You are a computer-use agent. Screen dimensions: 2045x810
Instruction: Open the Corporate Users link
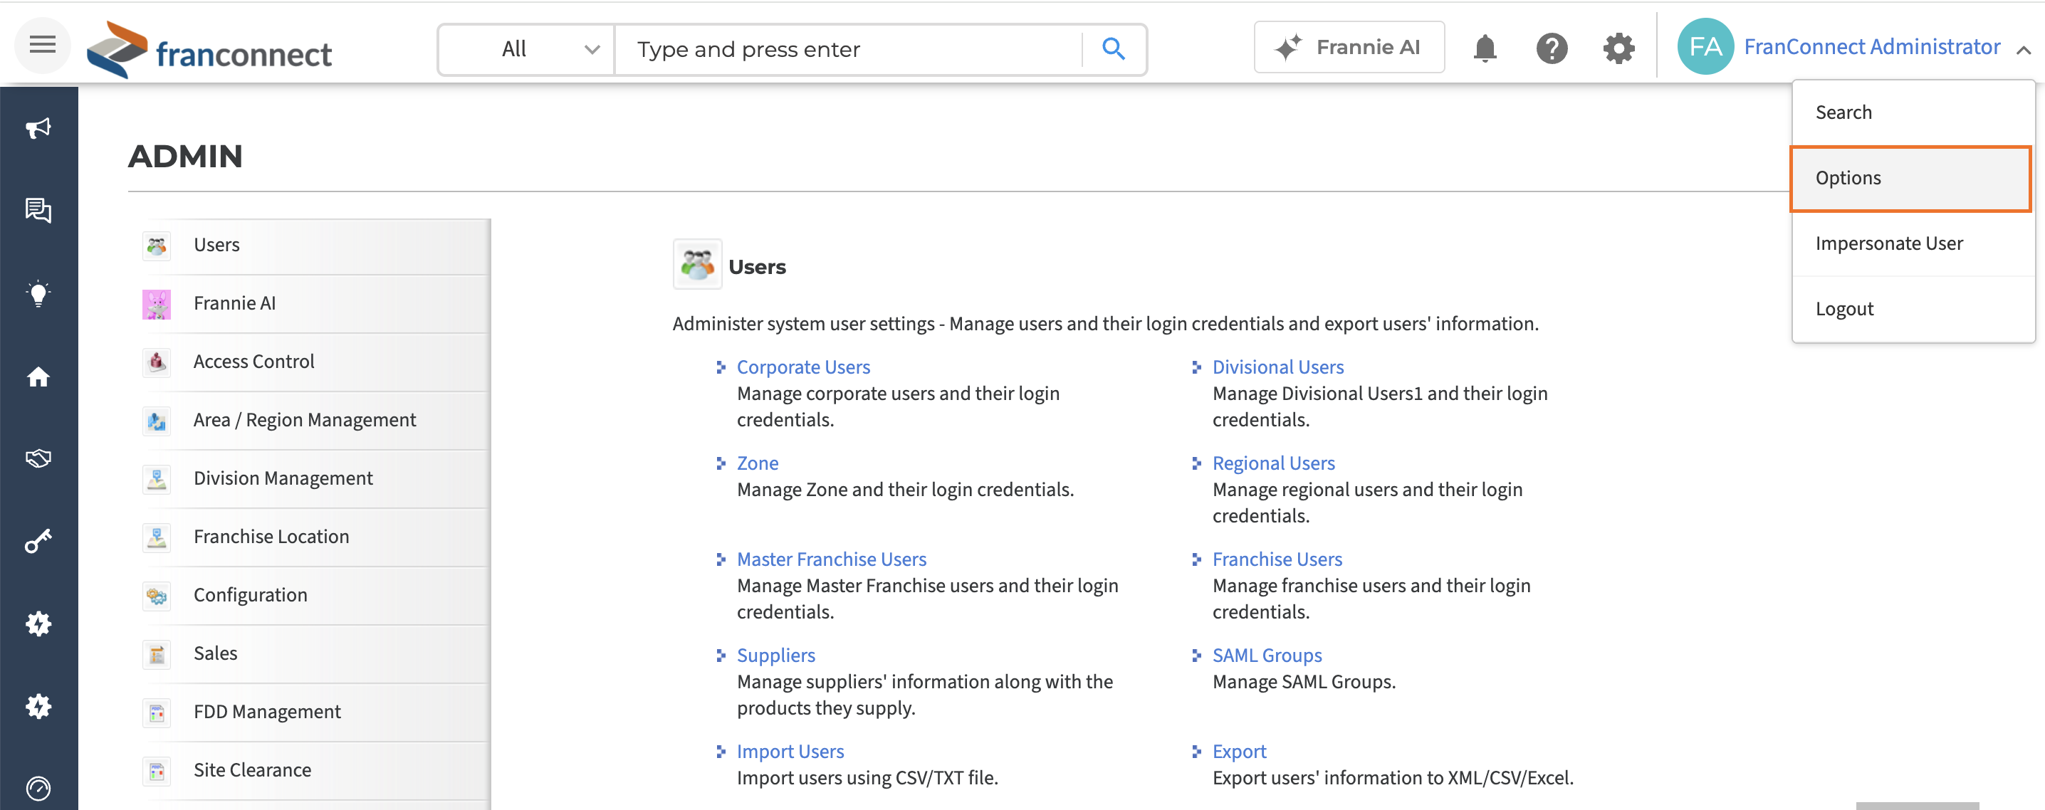(x=802, y=367)
